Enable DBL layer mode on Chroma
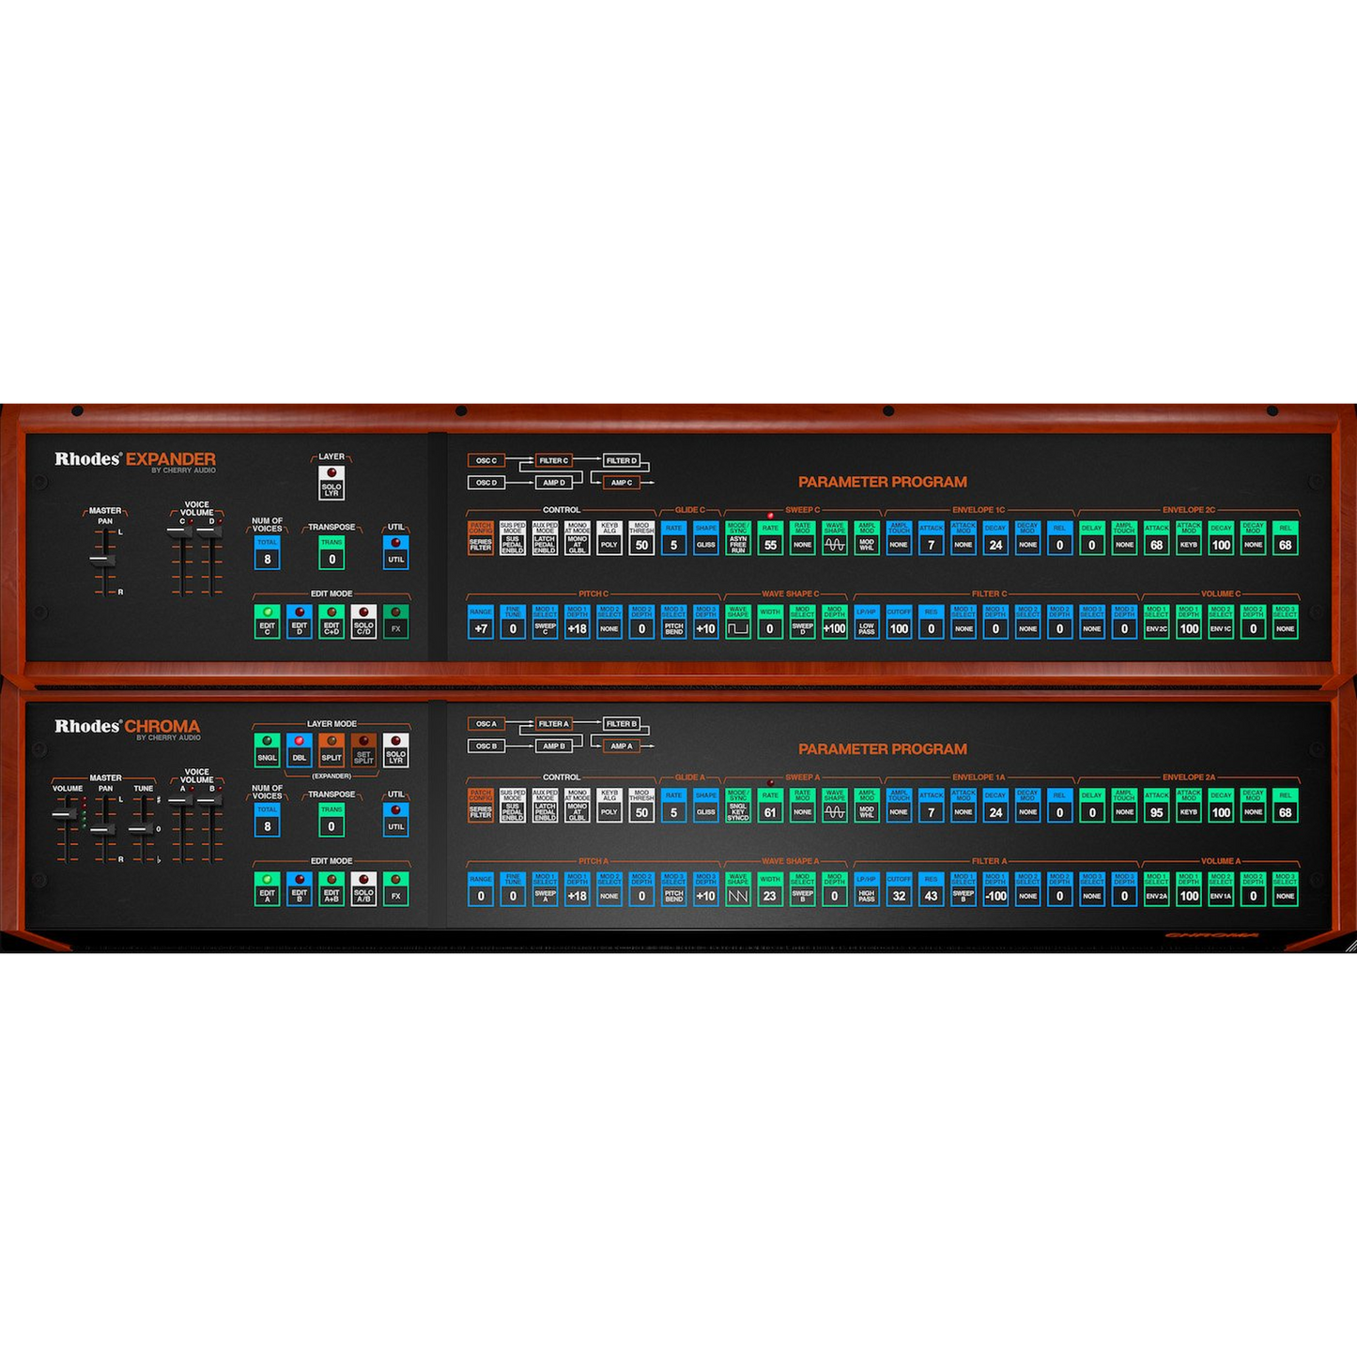1357x1357 pixels. click(300, 751)
